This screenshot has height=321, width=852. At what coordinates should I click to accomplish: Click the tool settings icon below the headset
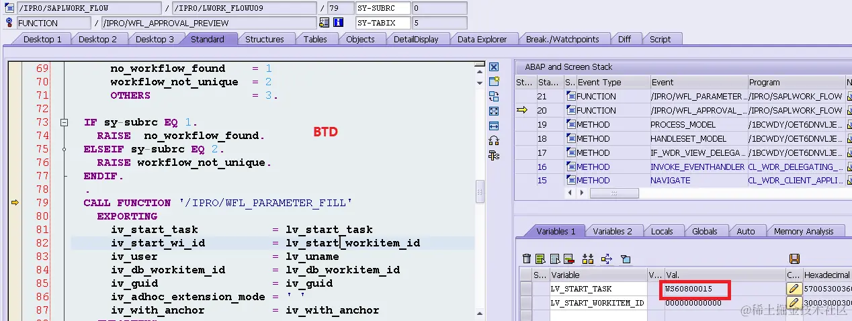(x=494, y=156)
